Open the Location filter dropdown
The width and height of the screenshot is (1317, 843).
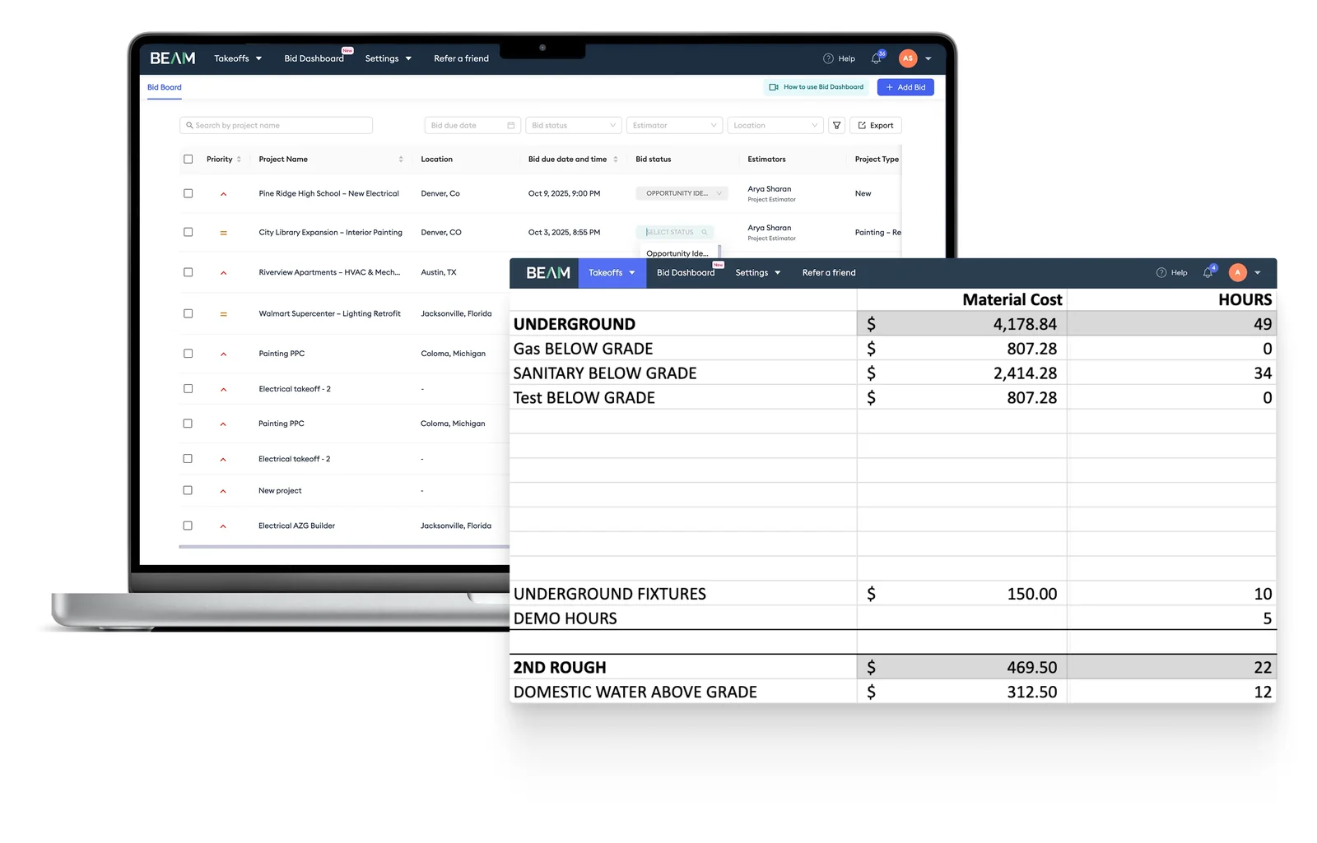tap(775, 125)
